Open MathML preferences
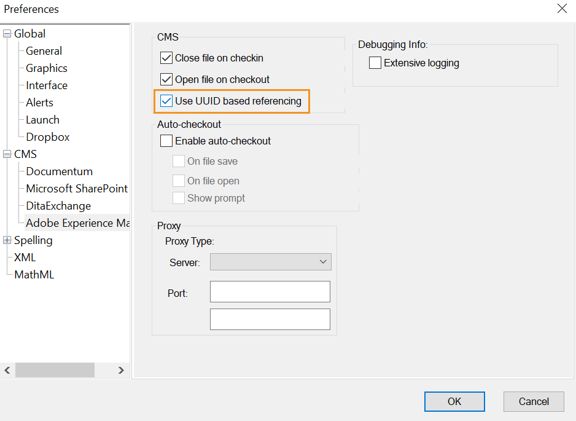Screen dimensions: 576x421 [34, 275]
